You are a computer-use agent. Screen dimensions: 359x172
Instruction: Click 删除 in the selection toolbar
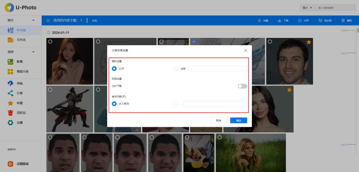click(347, 21)
